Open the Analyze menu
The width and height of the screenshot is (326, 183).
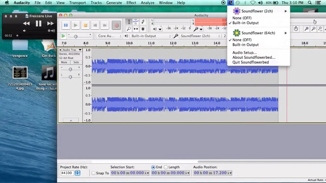point(147,3)
